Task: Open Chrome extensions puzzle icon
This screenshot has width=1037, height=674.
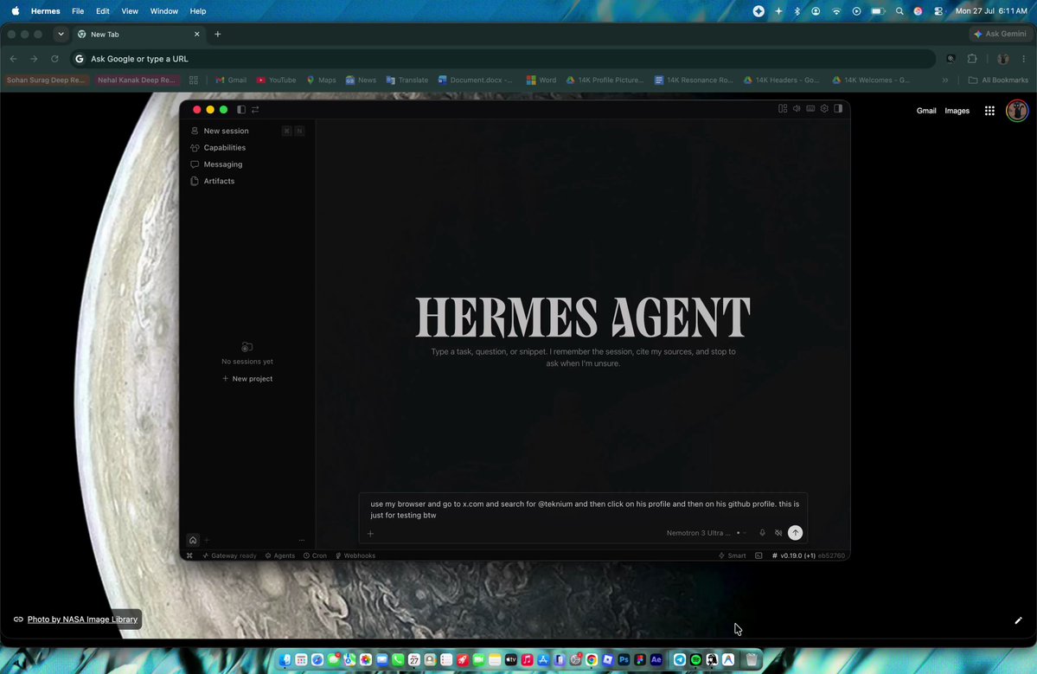Action: tap(972, 59)
